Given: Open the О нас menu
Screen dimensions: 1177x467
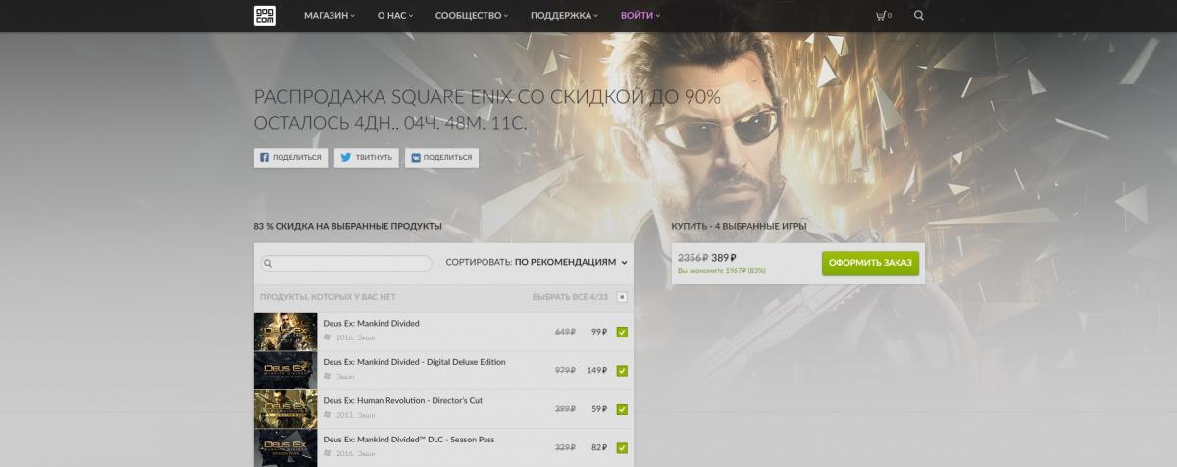Looking at the screenshot, I should coord(395,16).
